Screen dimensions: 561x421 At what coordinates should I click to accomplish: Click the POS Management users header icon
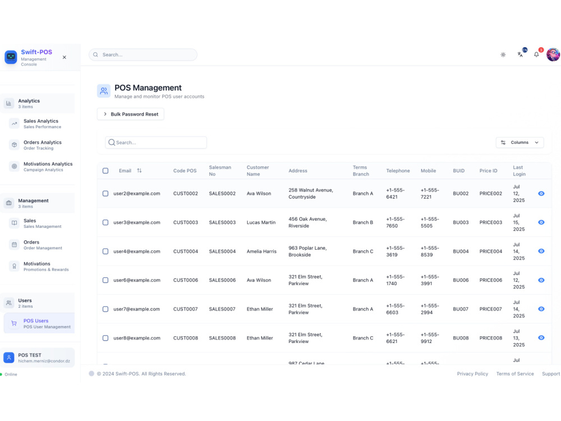pyautogui.click(x=104, y=91)
